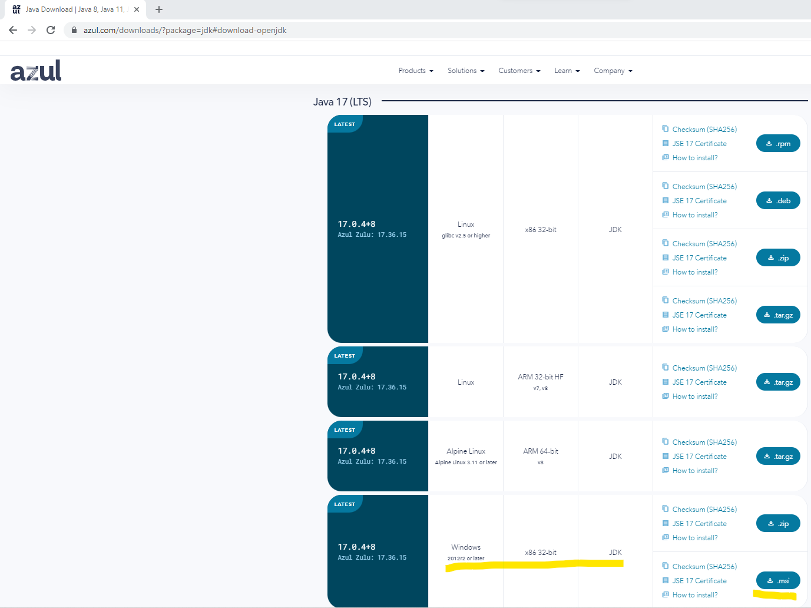The width and height of the screenshot is (811, 608).
Task: Open Windows .zip JSE 17 Certificate link
Action: coord(699,524)
